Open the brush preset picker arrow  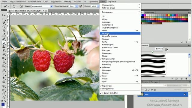[17, 6]
